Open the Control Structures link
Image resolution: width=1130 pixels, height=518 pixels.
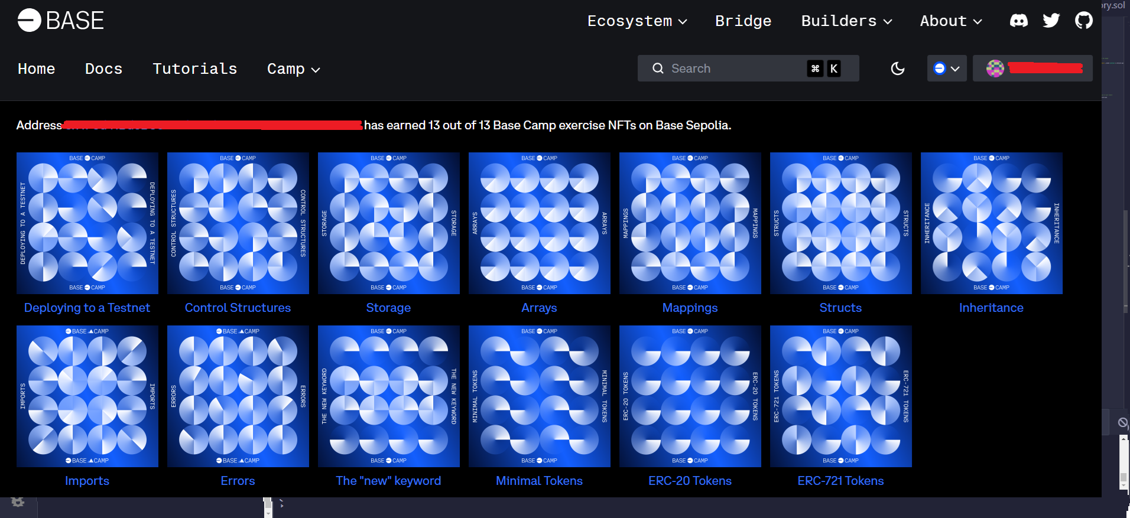238,308
